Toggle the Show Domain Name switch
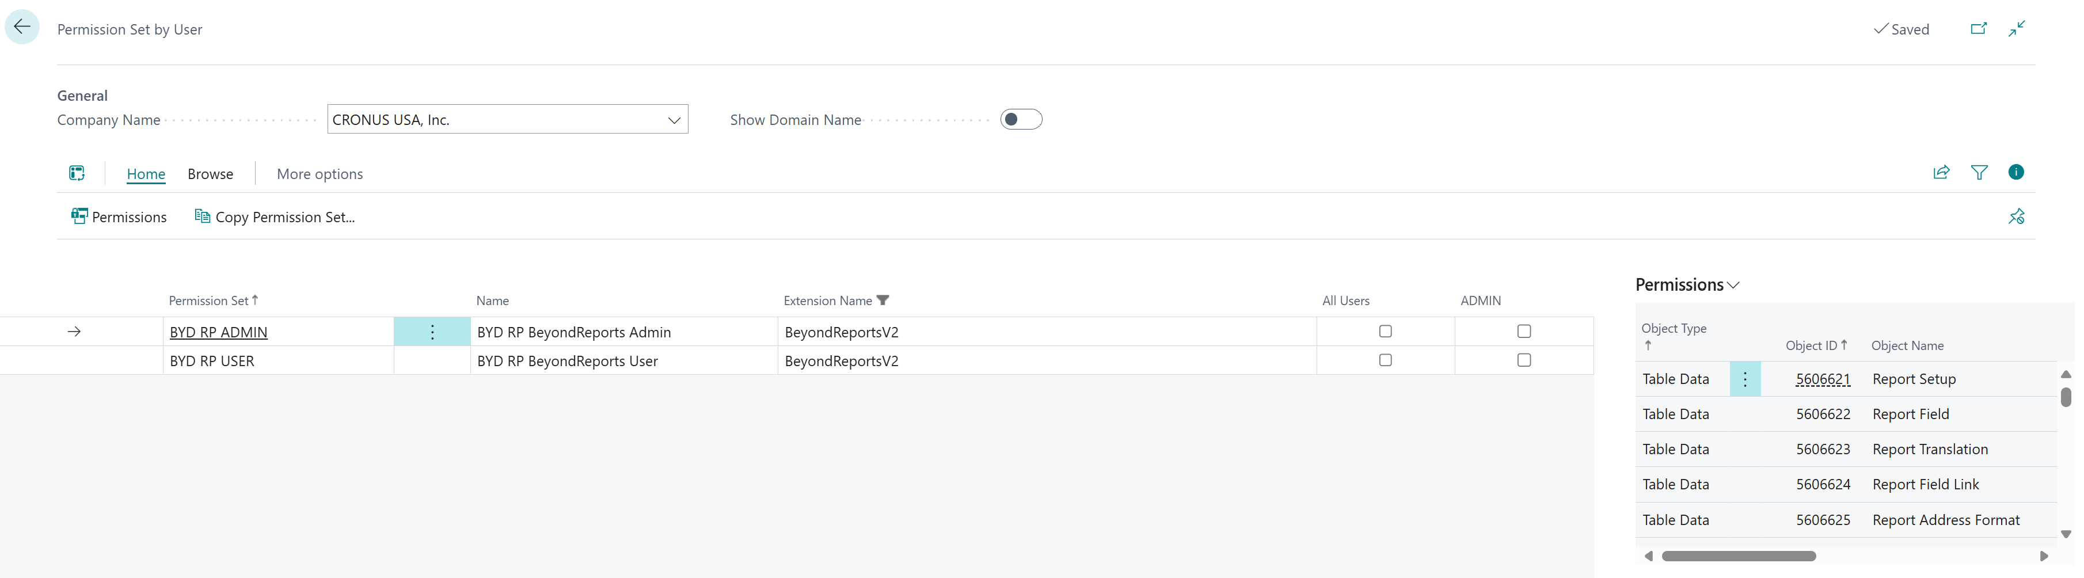2084x578 pixels. pyautogui.click(x=1021, y=120)
